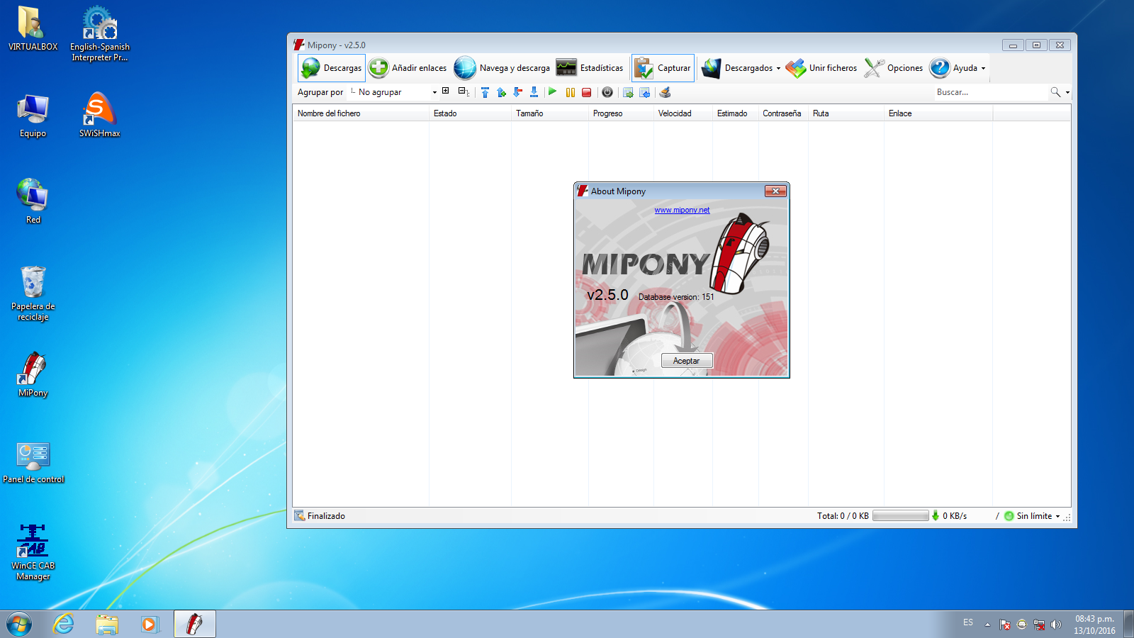Screen dimensions: 1134x638
Task: Click the expand all groups icon
Action: [x=446, y=91]
